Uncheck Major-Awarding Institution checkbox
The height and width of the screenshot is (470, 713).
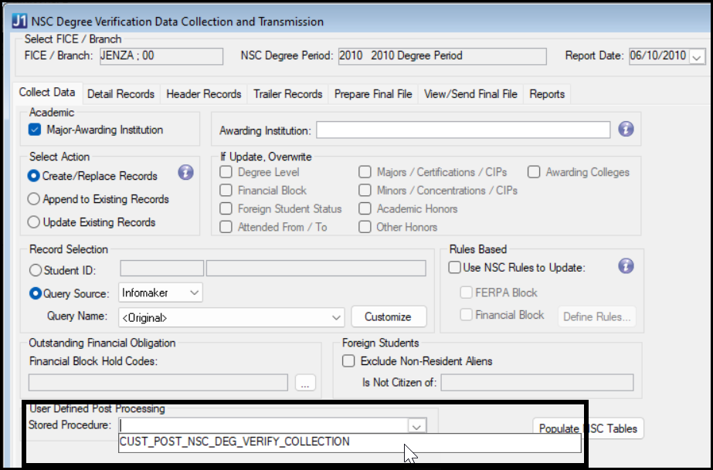[35, 130]
